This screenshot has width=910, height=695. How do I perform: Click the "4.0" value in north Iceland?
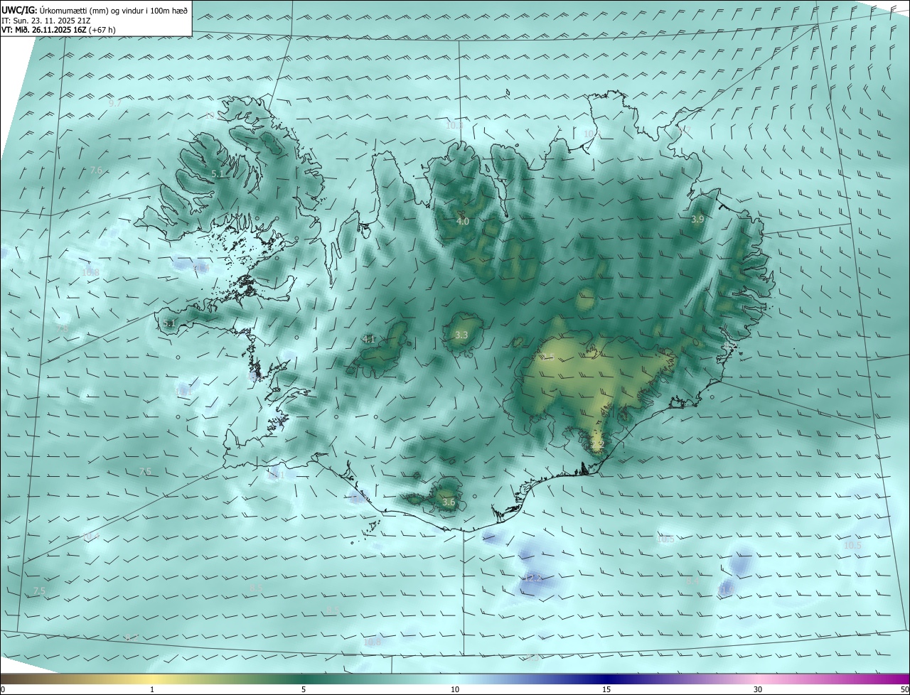pos(463,222)
